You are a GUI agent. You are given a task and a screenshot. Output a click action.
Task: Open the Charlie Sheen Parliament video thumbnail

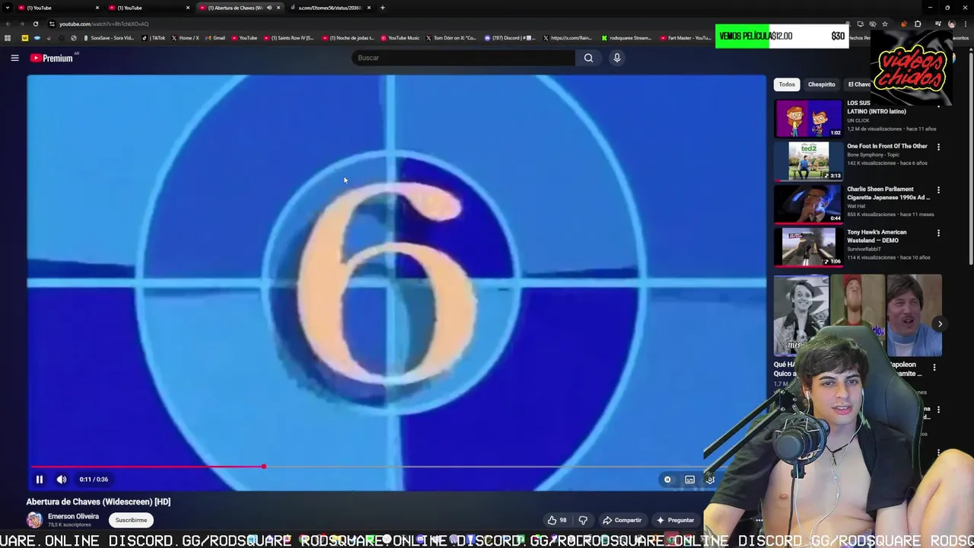808,204
